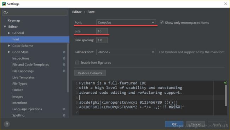
Task: Click preview line 'advanced code editing and refactoring support.'
Action: (131, 93)
